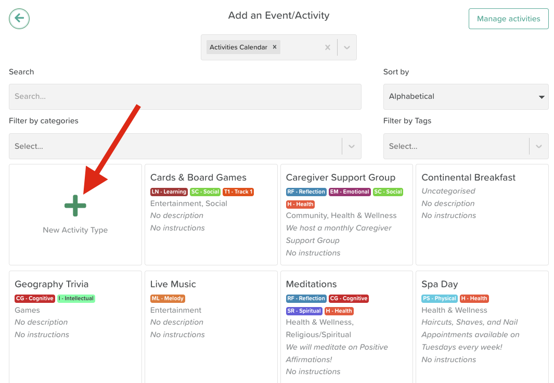Focus the Search input field
Screen dimensions: 554x383
[185, 97]
